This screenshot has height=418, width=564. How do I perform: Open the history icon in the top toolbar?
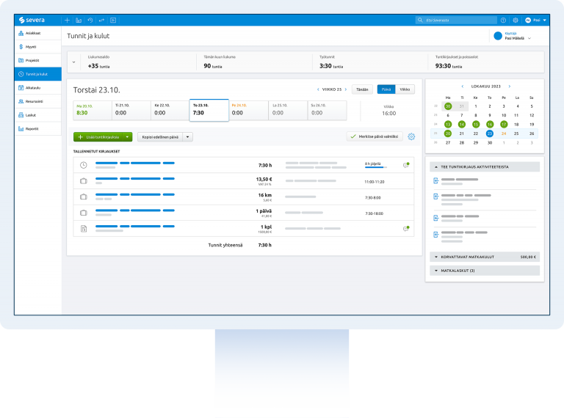tap(90, 20)
